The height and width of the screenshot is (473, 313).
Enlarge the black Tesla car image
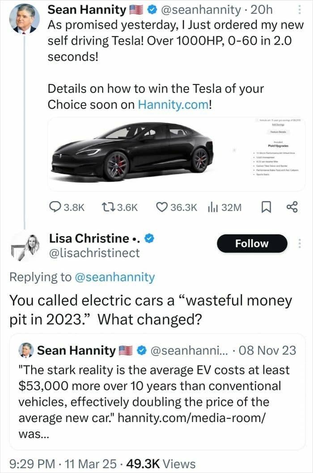(x=133, y=152)
